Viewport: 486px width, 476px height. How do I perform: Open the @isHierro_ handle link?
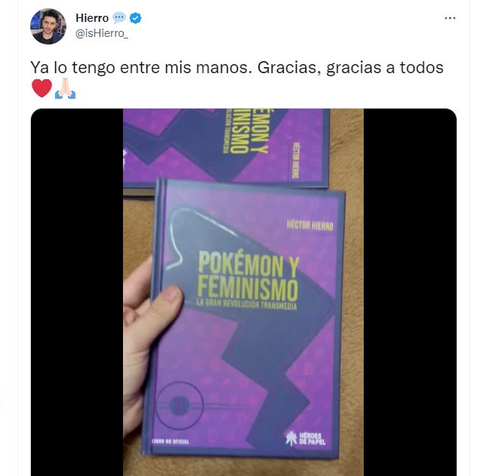pos(102,33)
